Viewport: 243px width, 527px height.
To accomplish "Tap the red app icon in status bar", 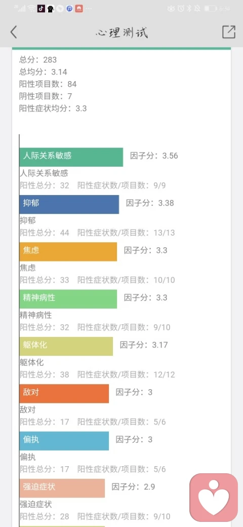I will (79, 9).
